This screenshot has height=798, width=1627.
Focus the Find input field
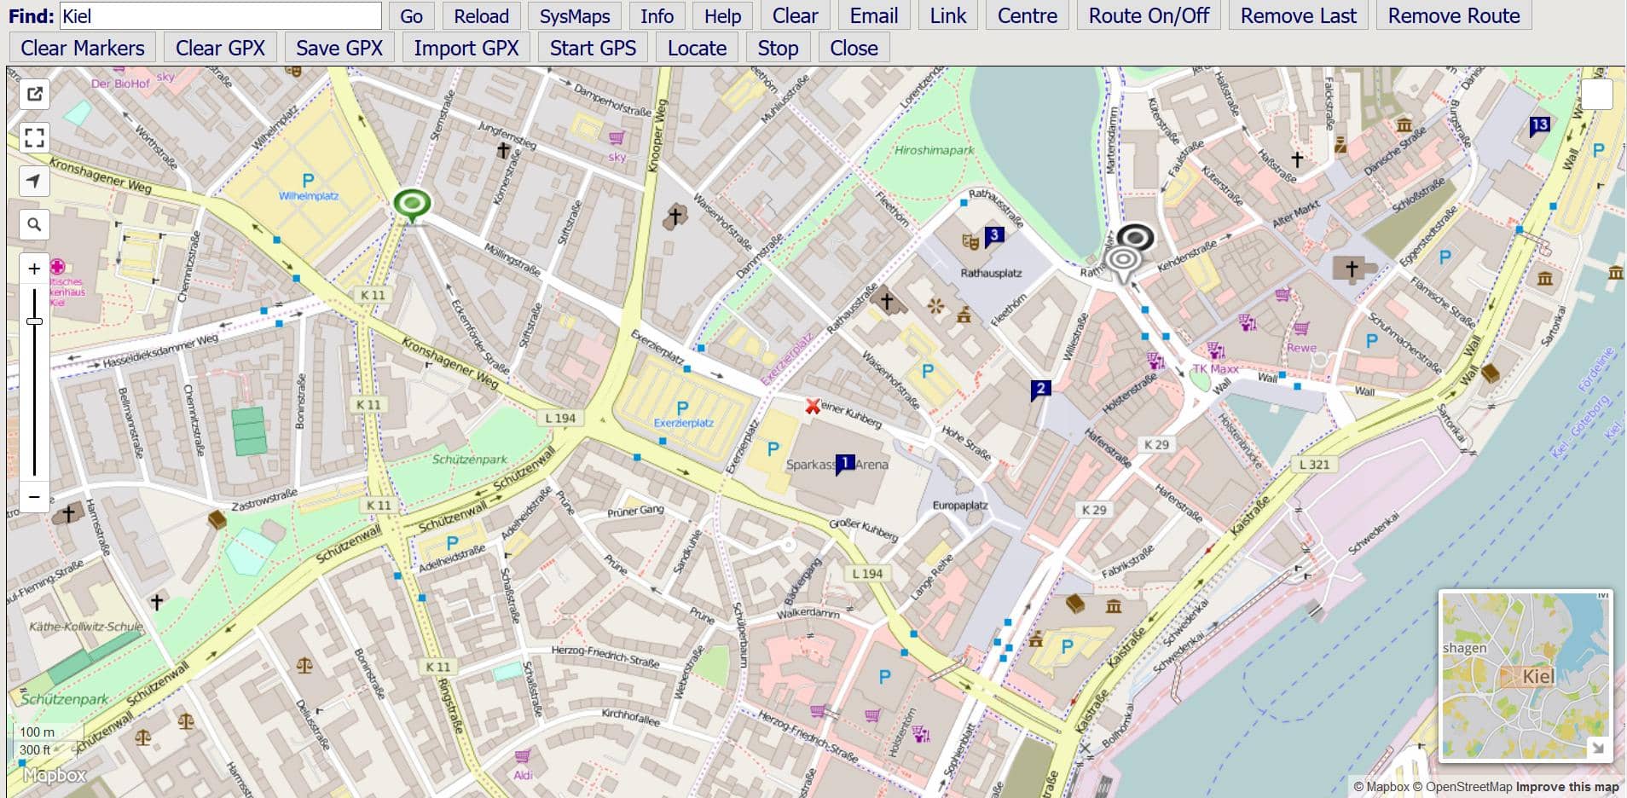(x=221, y=16)
